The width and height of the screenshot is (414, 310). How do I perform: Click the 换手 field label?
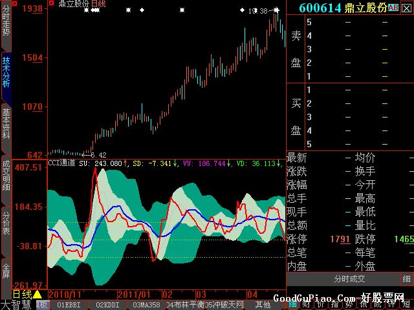pyautogui.click(x=365, y=171)
